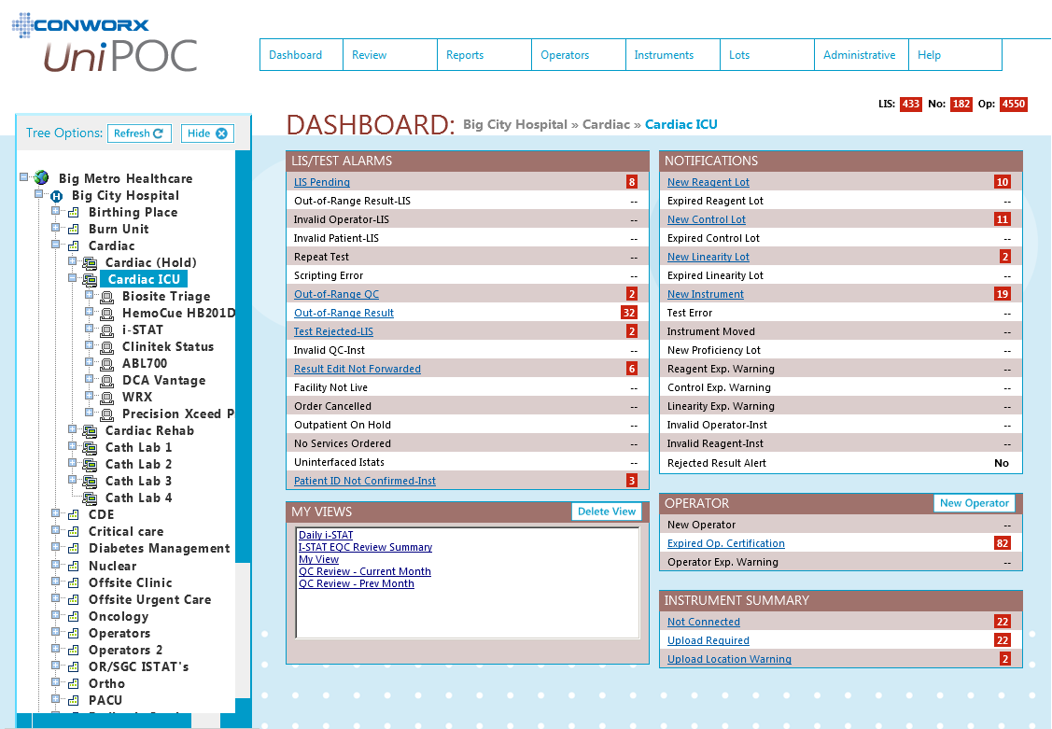The width and height of the screenshot is (1052, 729).
Task: Click the Delete View button
Action: [x=607, y=511]
